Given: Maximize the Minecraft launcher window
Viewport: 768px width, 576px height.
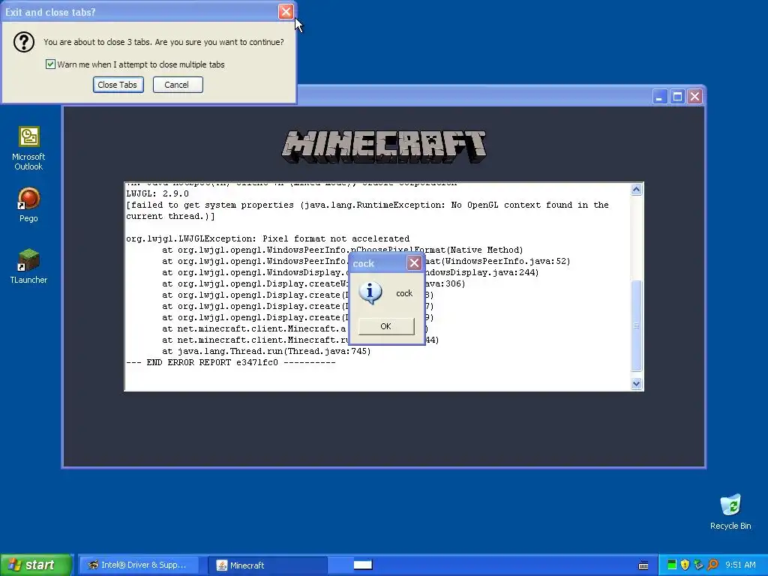Looking at the screenshot, I should tap(677, 97).
